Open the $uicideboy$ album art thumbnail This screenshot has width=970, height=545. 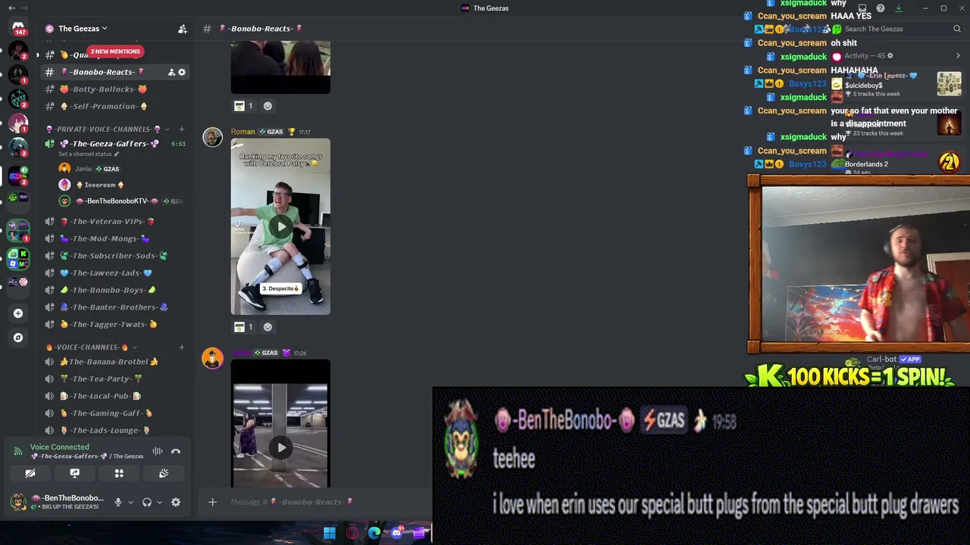click(x=950, y=83)
